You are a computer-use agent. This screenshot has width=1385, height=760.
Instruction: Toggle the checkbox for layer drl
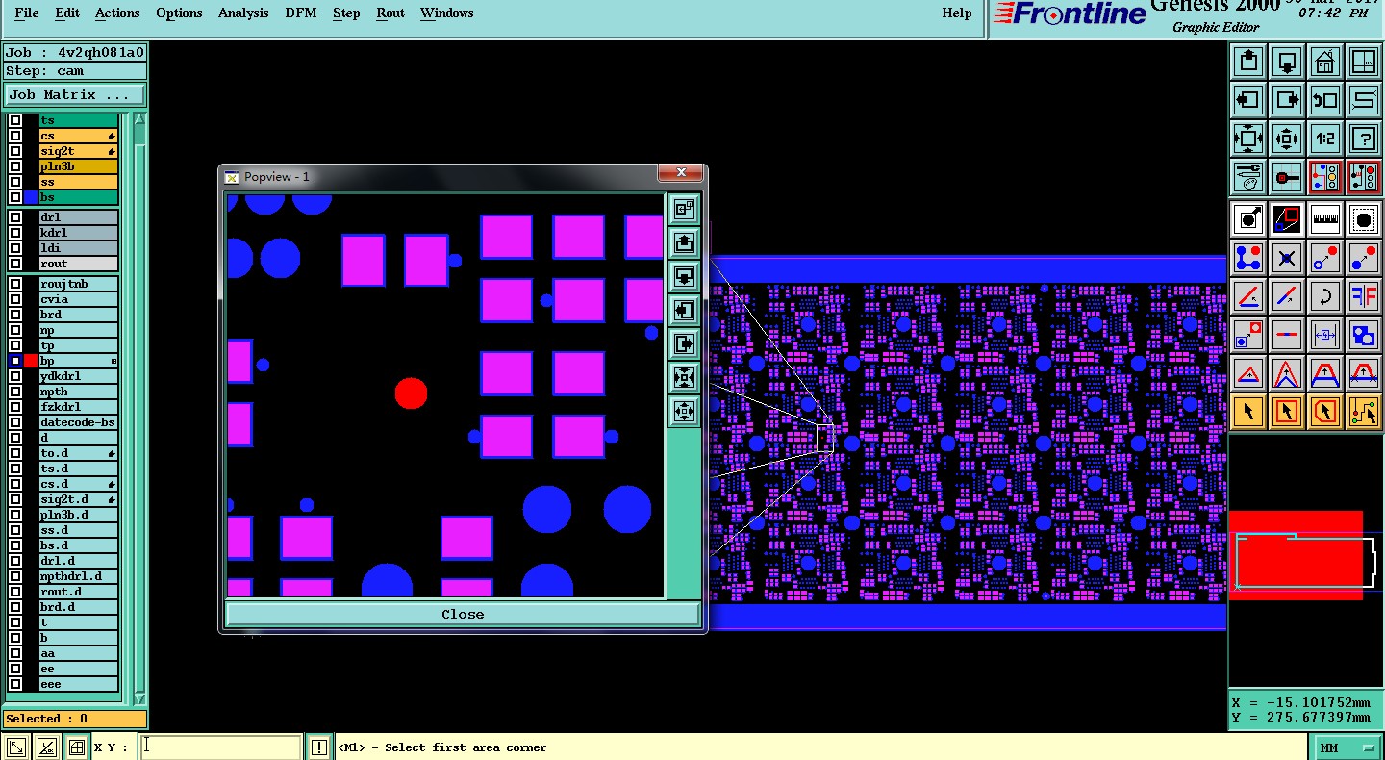click(15, 217)
